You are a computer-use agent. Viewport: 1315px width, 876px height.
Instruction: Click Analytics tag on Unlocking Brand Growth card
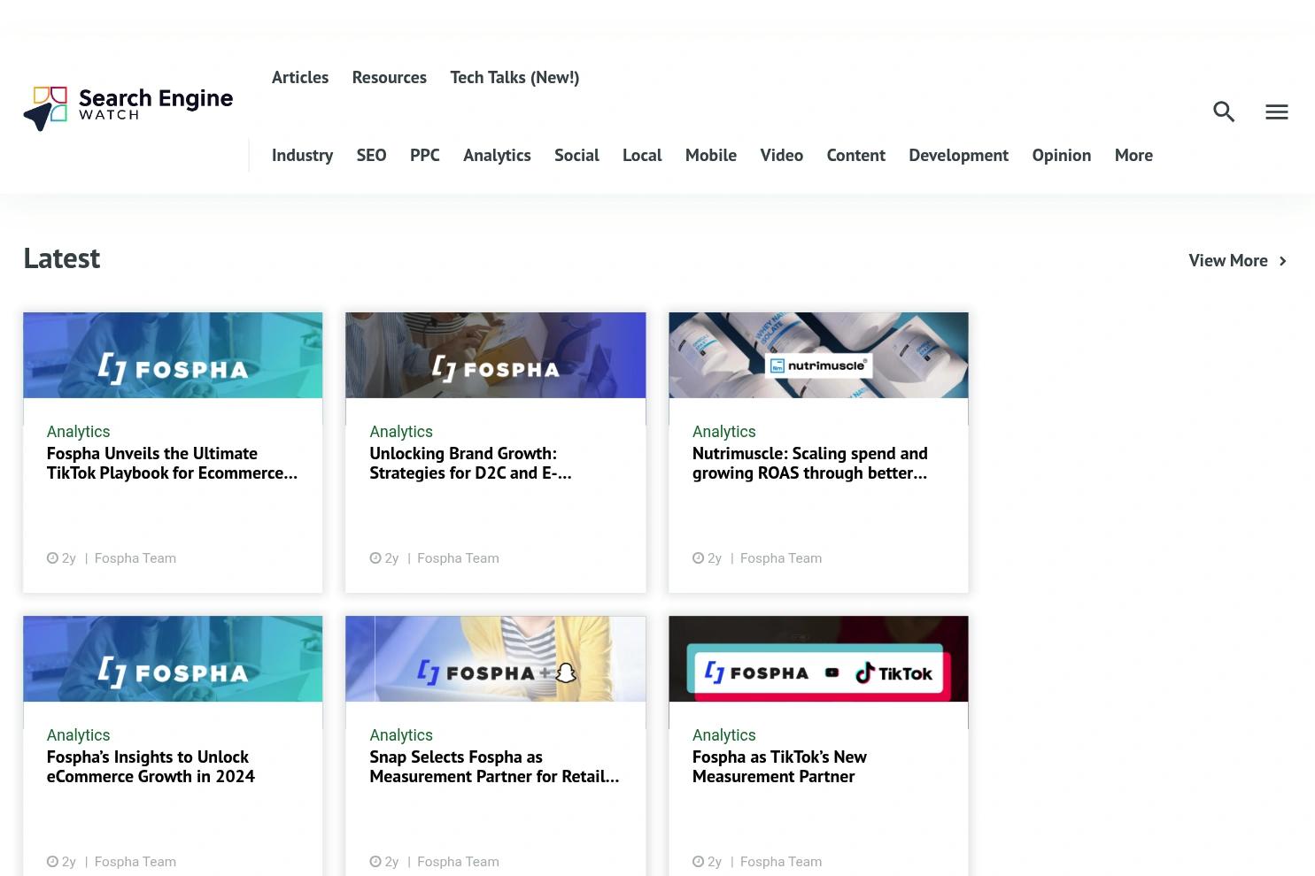pyautogui.click(x=401, y=432)
